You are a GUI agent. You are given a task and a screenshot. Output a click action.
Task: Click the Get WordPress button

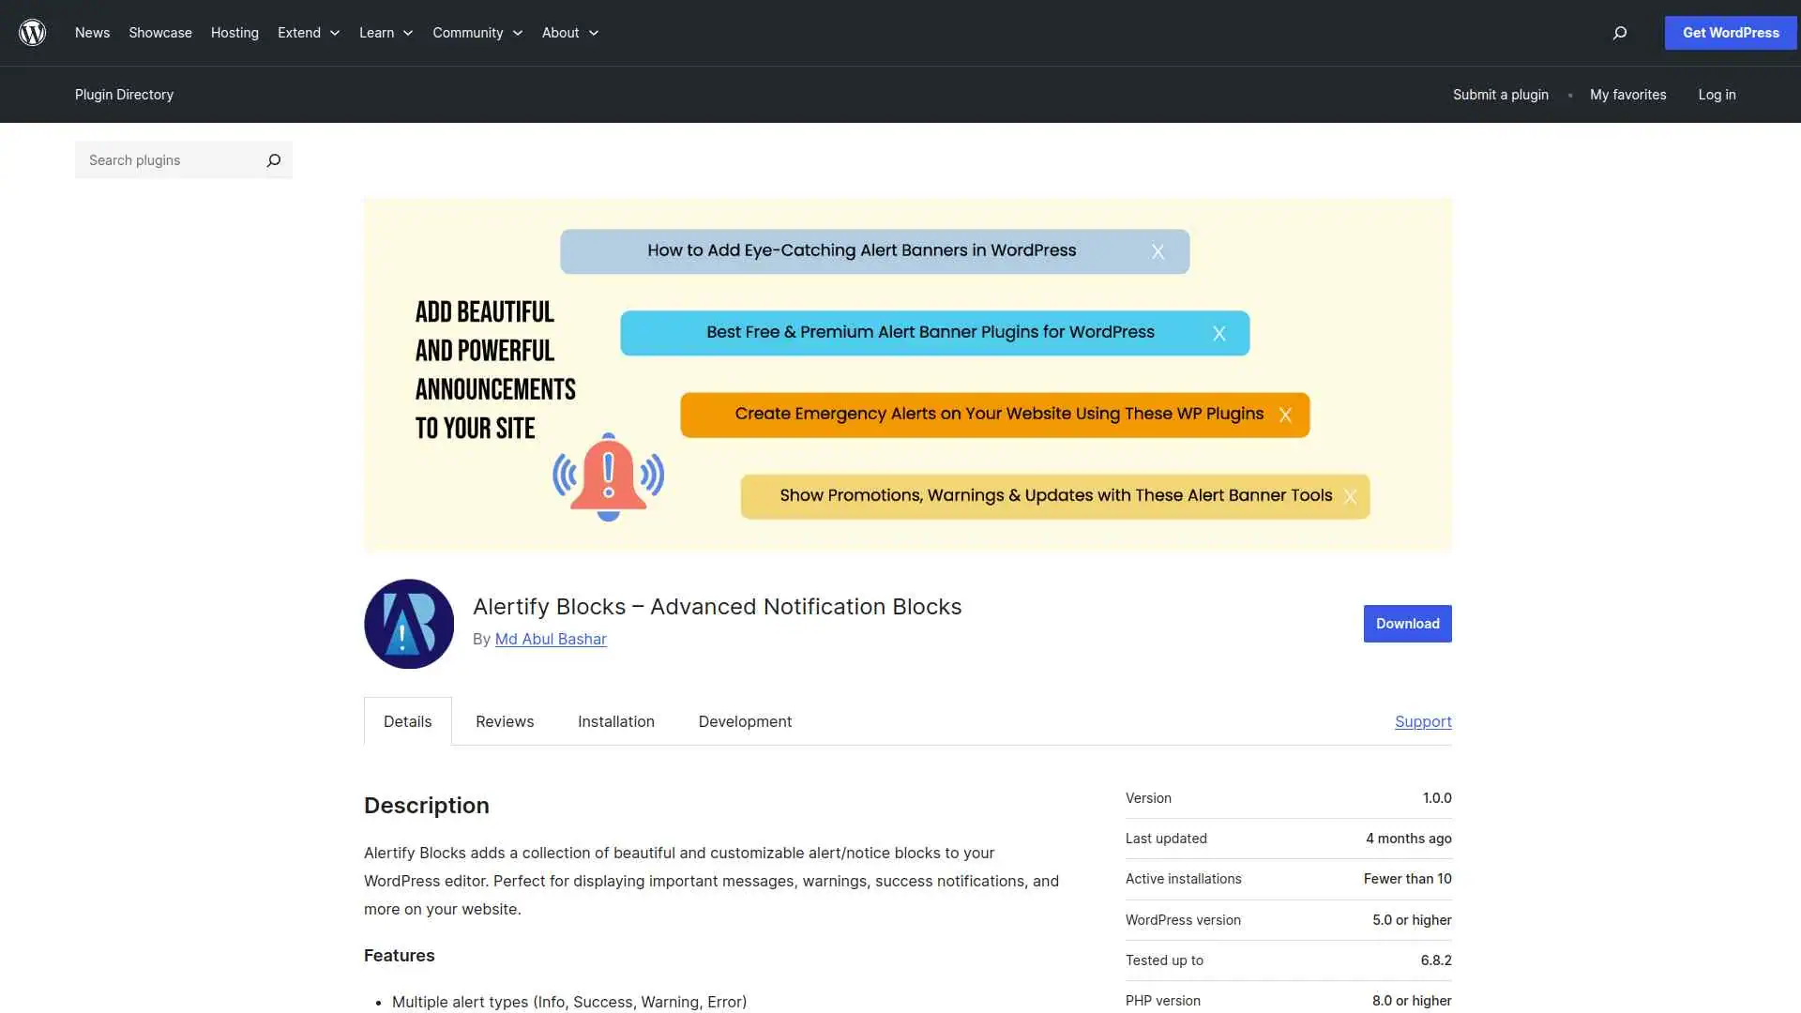click(x=1730, y=32)
